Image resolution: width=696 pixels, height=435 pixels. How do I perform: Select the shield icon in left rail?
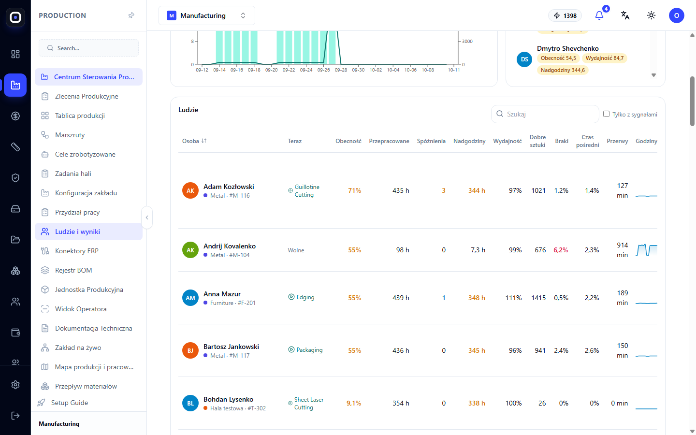15,178
